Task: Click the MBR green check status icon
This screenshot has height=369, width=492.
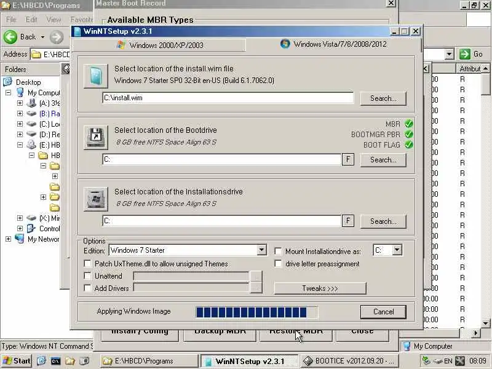Action: (408, 124)
